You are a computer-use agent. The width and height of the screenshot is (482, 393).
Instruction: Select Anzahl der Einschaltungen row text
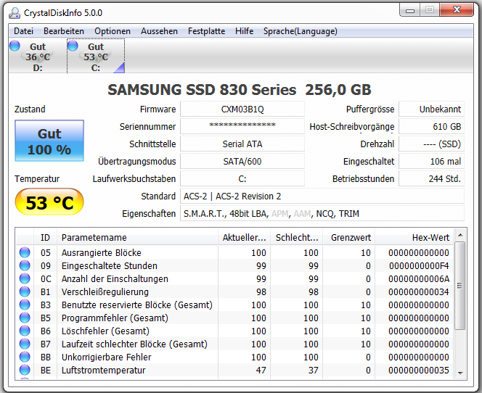(115, 278)
